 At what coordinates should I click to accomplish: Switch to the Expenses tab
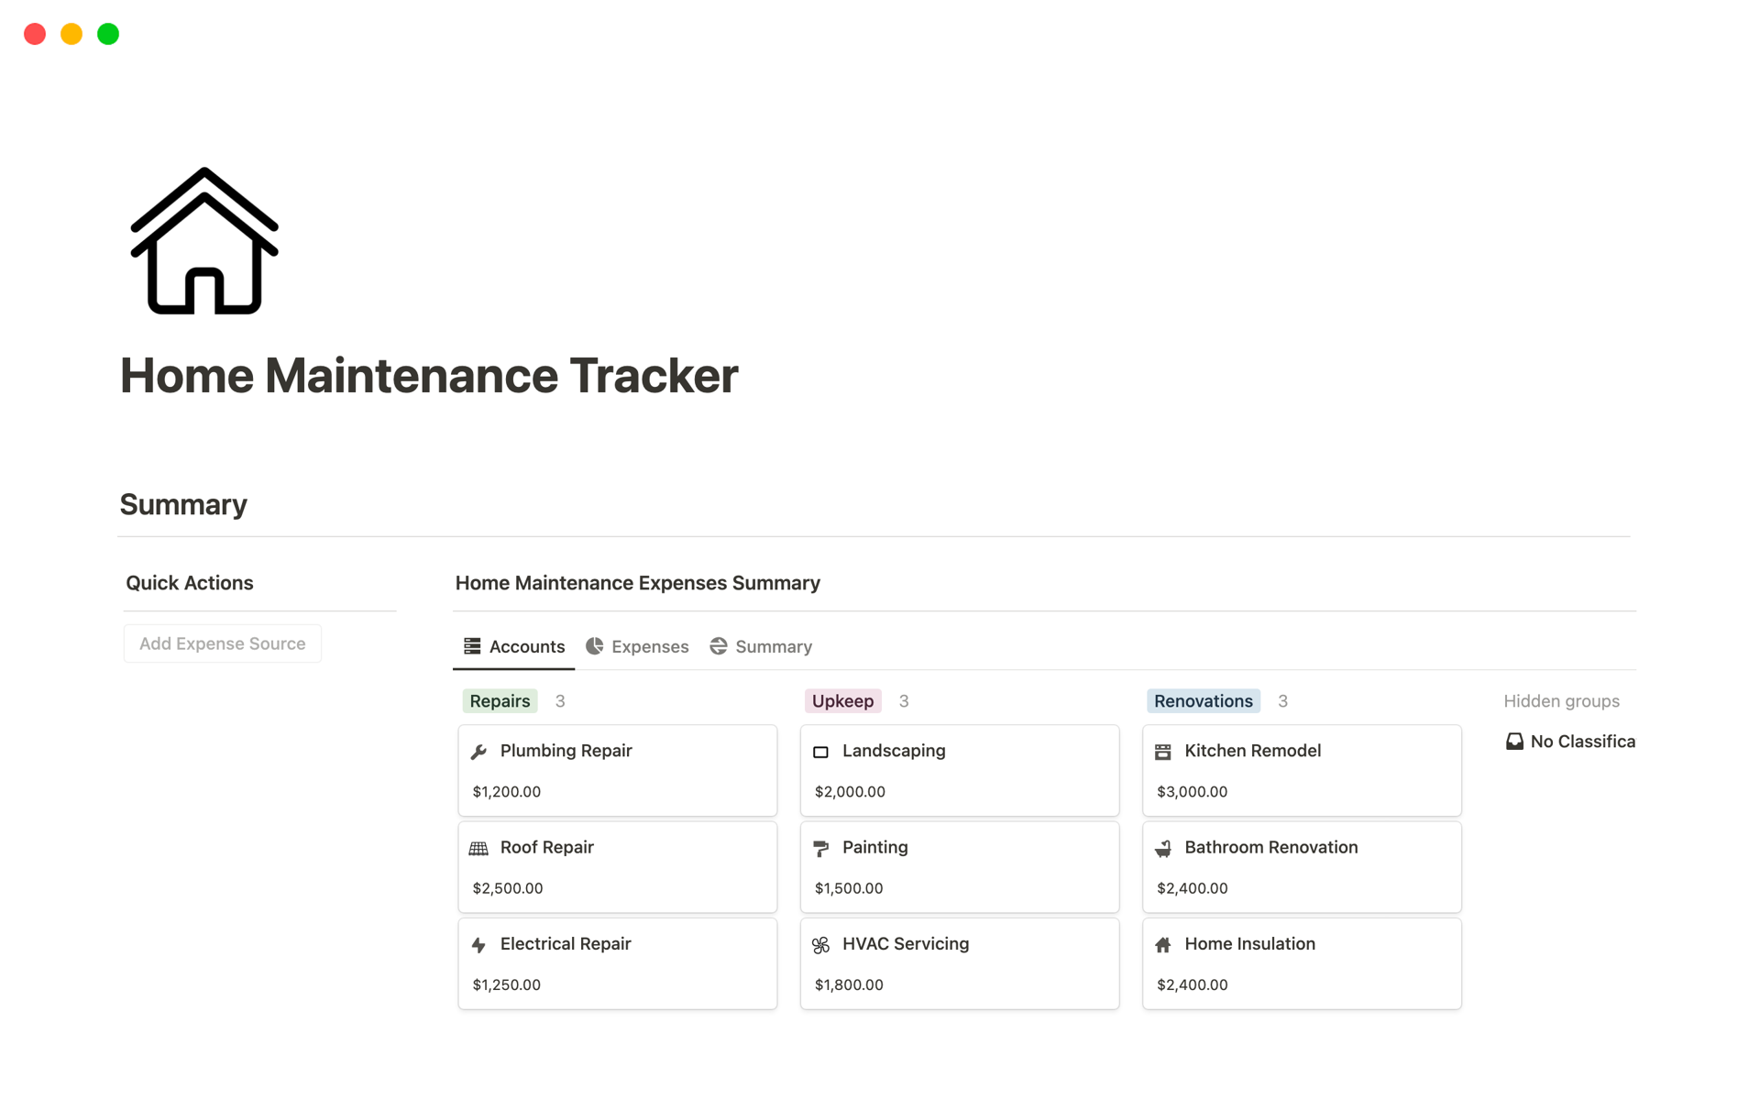coord(650,645)
